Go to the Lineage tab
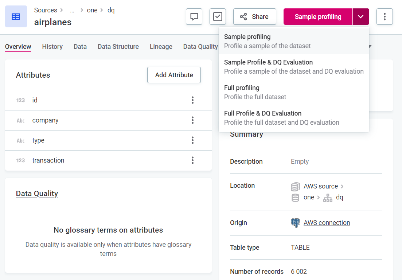This screenshot has width=402, height=280. pos(161,47)
